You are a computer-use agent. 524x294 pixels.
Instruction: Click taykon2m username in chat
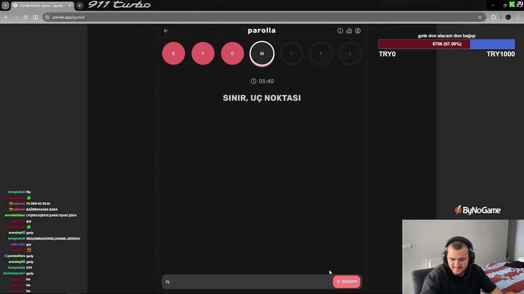pyautogui.click(x=18, y=244)
